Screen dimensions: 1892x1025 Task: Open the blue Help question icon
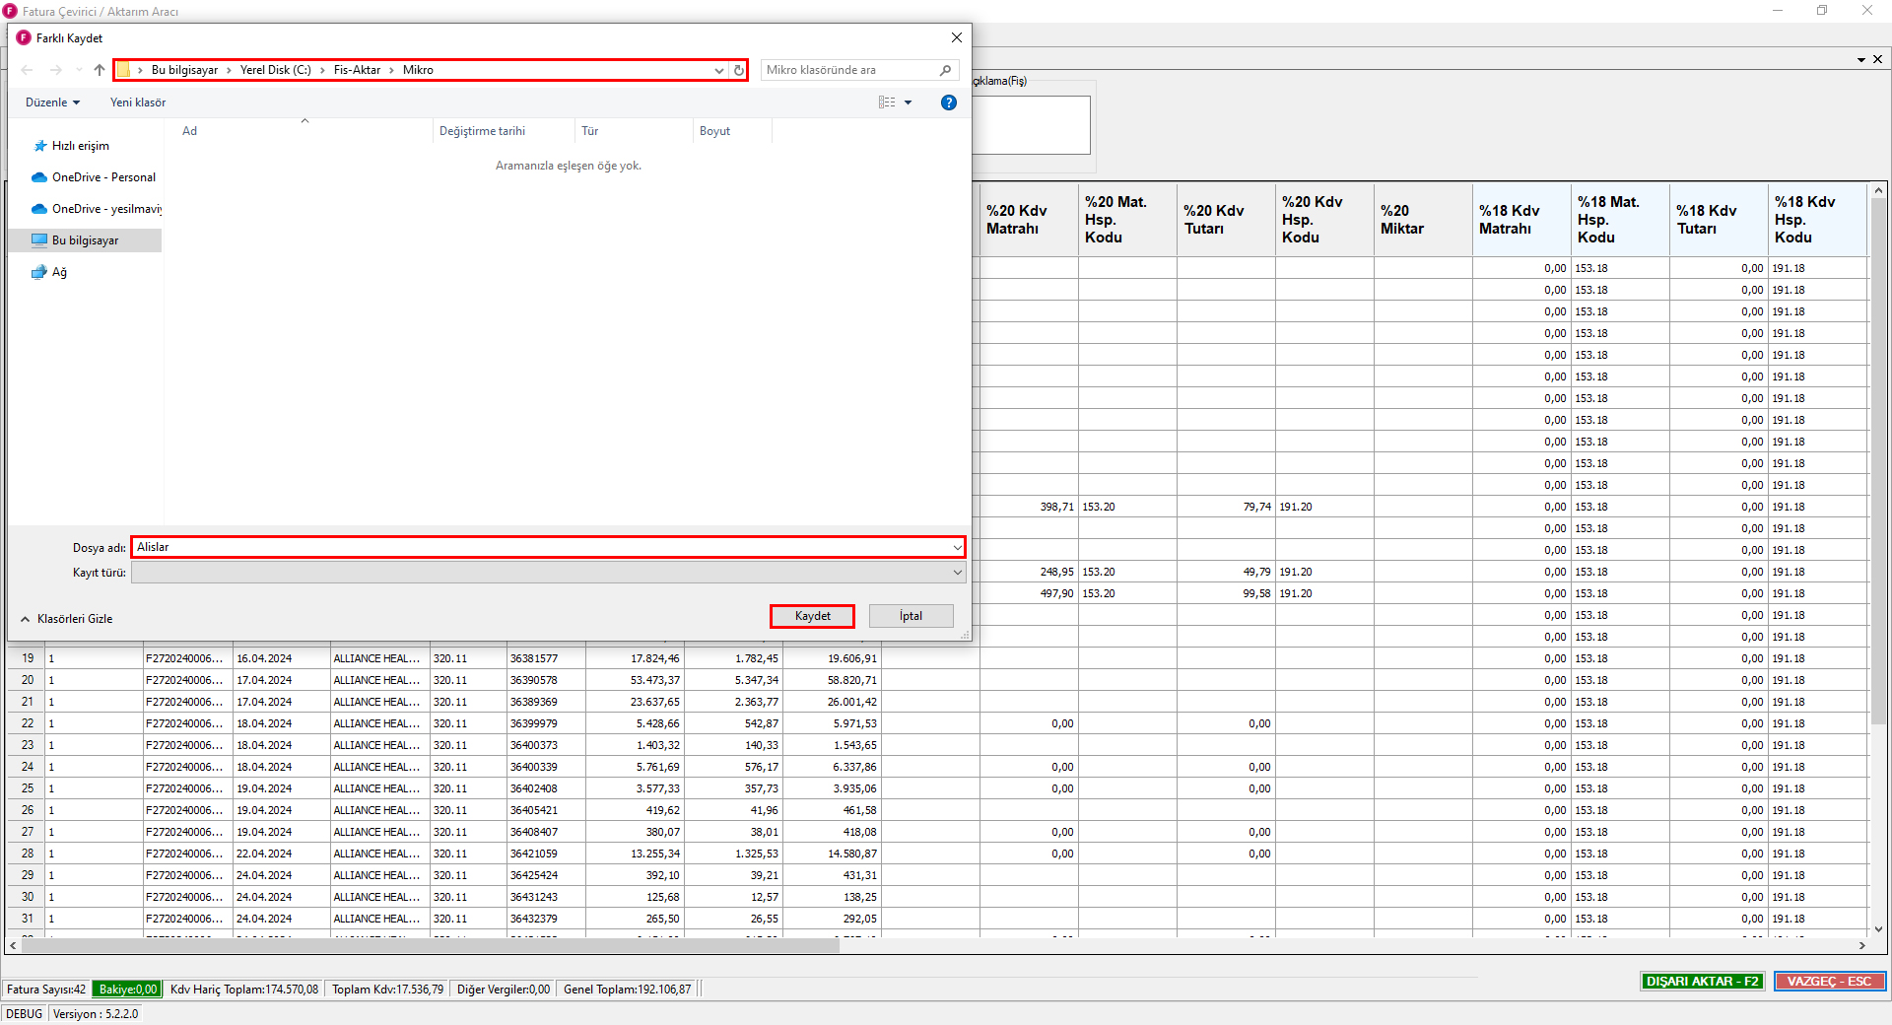coord(948,102)
